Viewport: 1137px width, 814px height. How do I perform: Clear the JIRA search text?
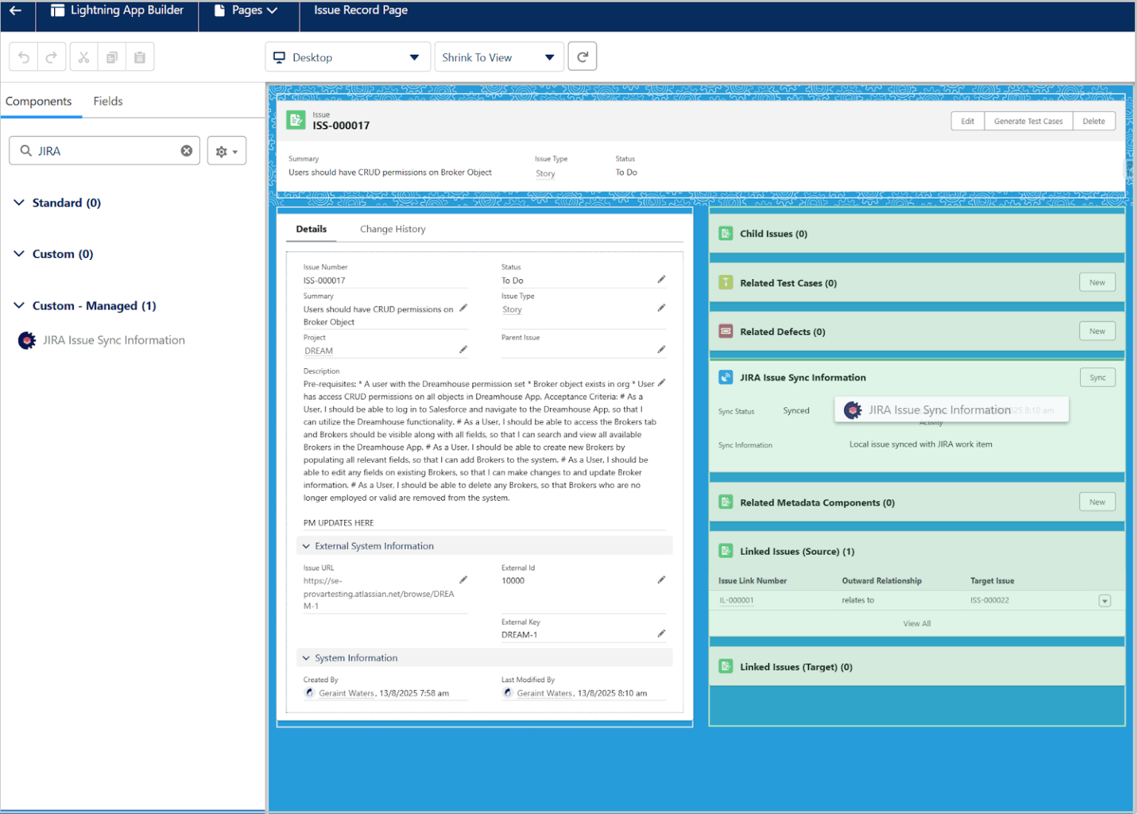click(187, 150)
